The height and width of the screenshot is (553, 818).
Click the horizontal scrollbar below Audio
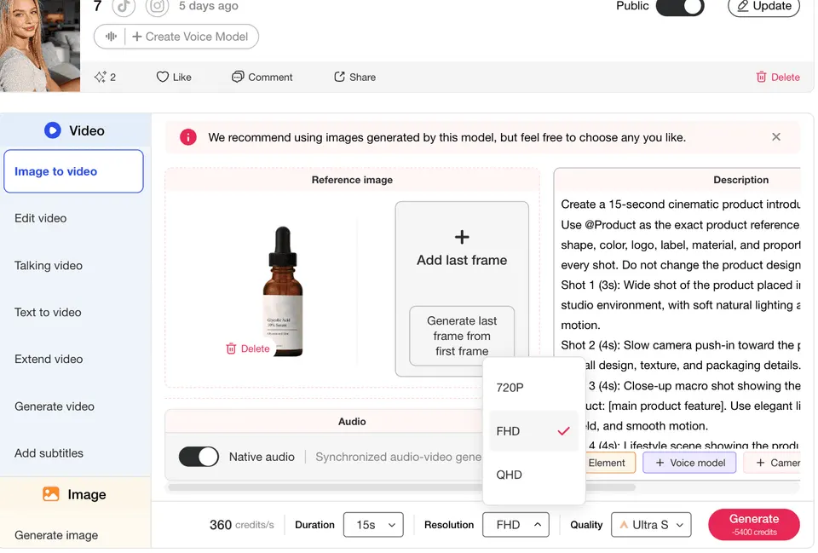(x=401, y=487)
